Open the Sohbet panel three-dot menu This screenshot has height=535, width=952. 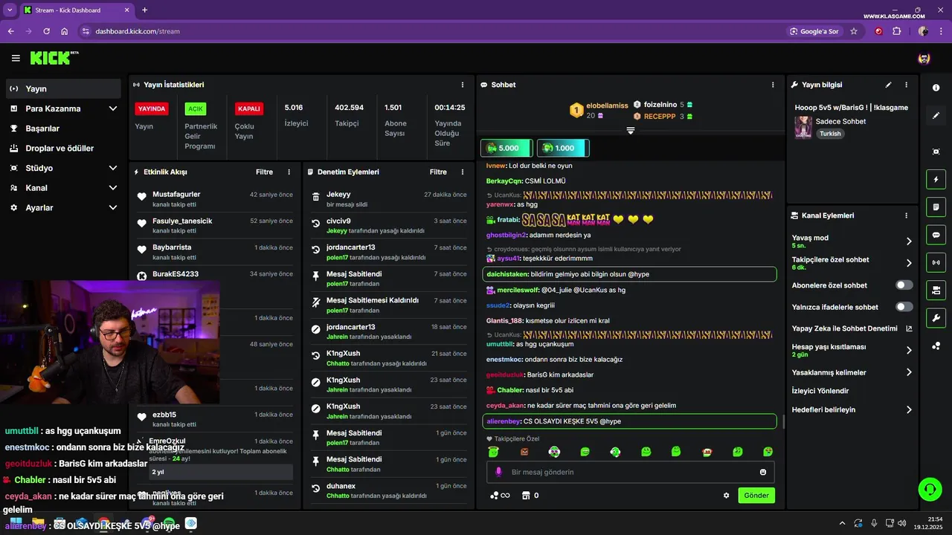[773, 85]
